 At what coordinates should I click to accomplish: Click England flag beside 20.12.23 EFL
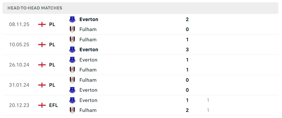click(42, 105)
